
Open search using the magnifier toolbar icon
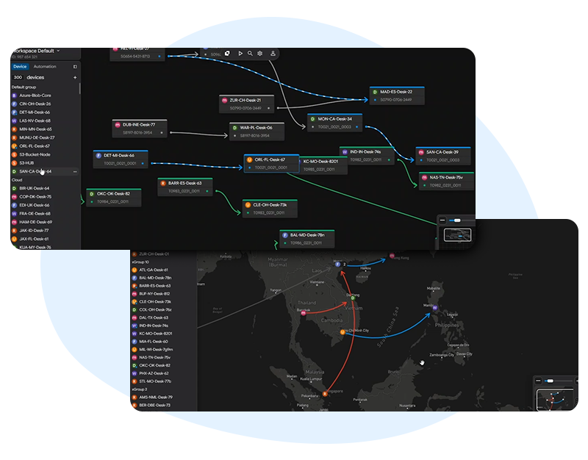[250, 53]
